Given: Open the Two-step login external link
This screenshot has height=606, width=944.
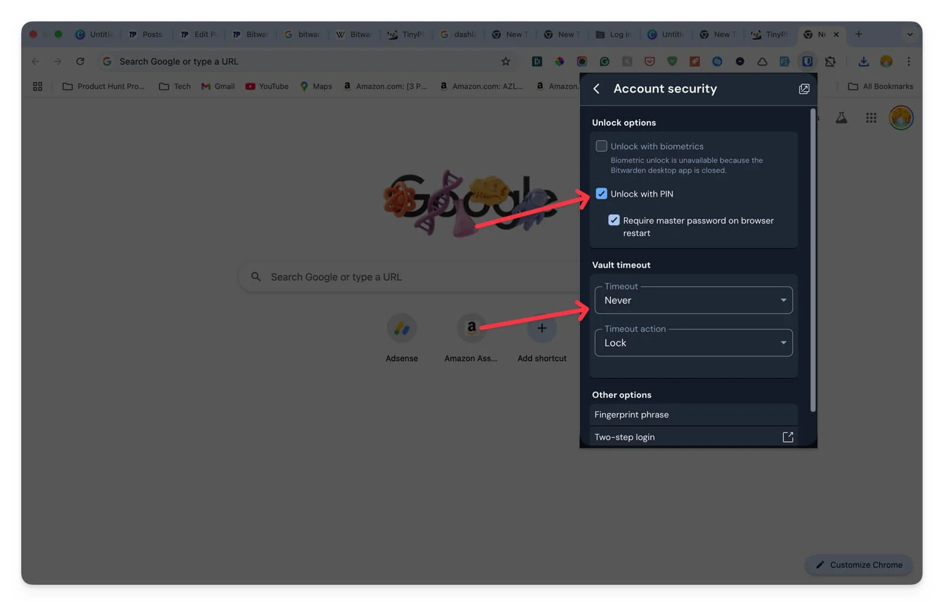Looking at the screenshot, I should click(787, 437).
